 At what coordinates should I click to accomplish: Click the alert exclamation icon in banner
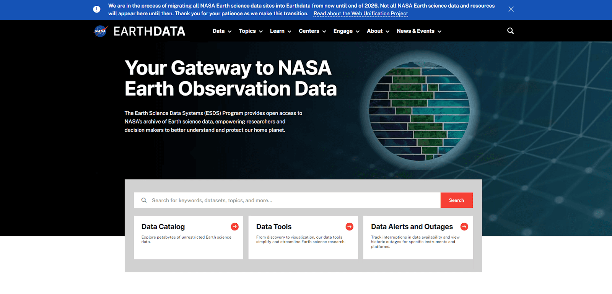click(x=97, y=9)
